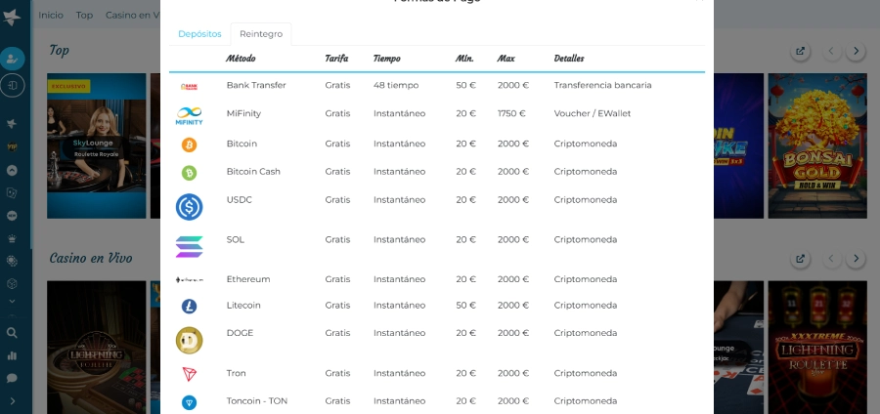The width and height of the screenshot is (880, 414).
Task: Click the Bitcoin Cash green icon
Action: (189, 173)
